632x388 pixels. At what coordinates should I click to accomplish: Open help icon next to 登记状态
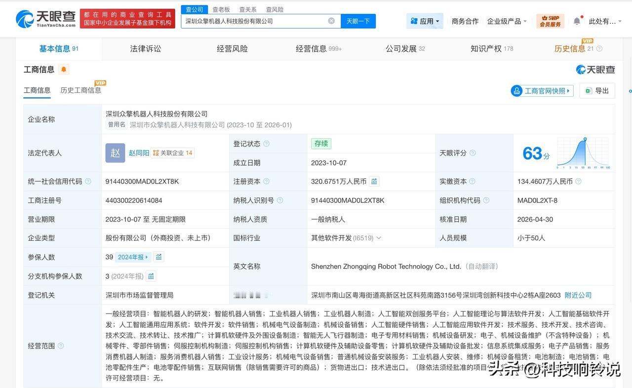pos(267,144)
